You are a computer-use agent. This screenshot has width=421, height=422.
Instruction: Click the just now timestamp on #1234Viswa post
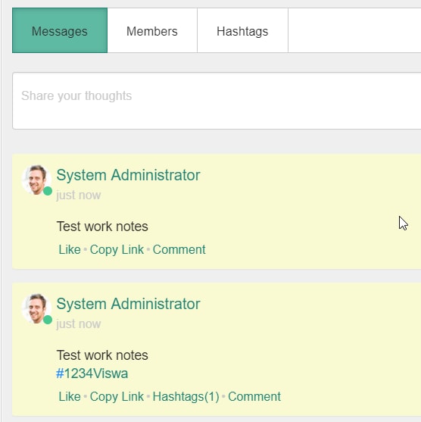pos(78,324)
